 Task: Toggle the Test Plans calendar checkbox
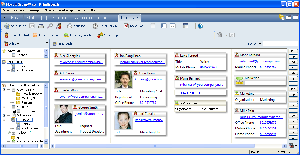pos(14,111)
